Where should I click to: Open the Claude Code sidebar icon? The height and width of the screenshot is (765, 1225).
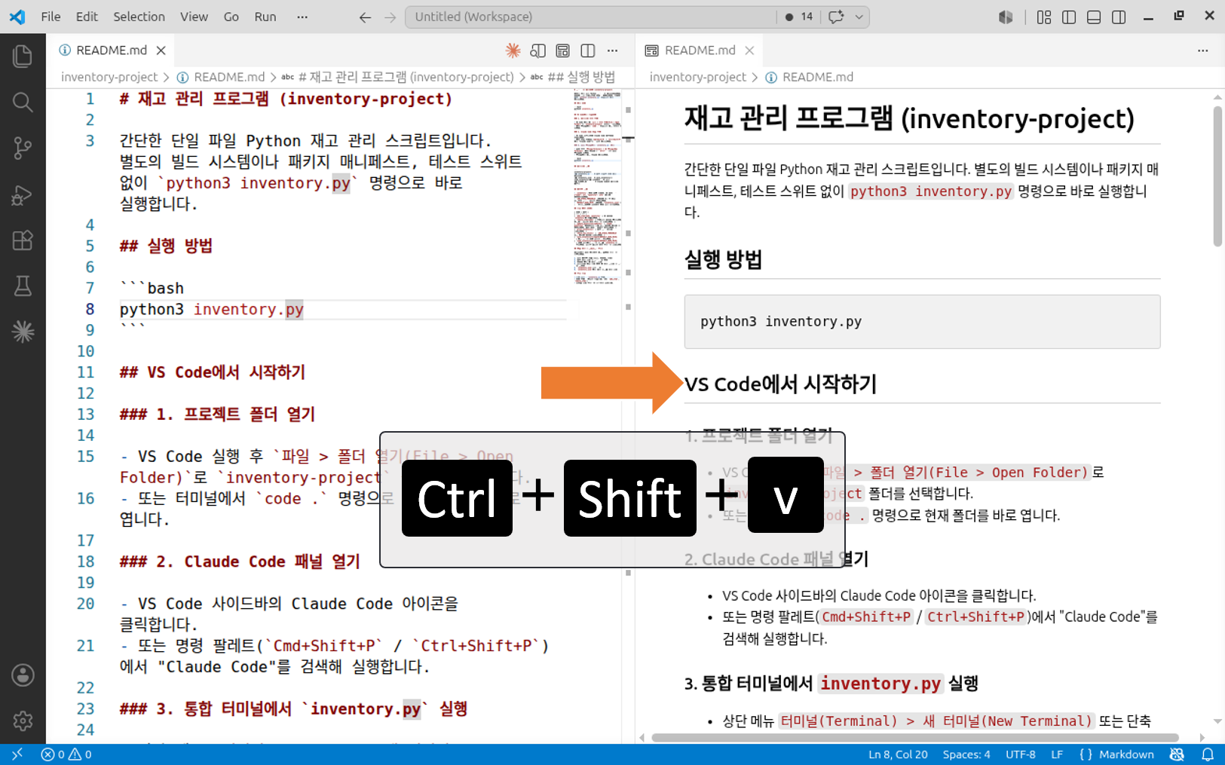coord(23,332)
